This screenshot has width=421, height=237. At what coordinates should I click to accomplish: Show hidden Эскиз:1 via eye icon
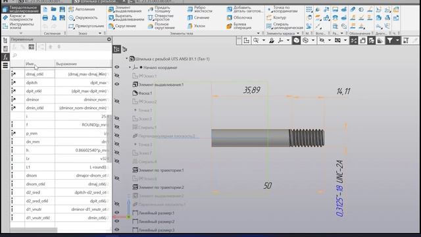click(x=117, y=76)
